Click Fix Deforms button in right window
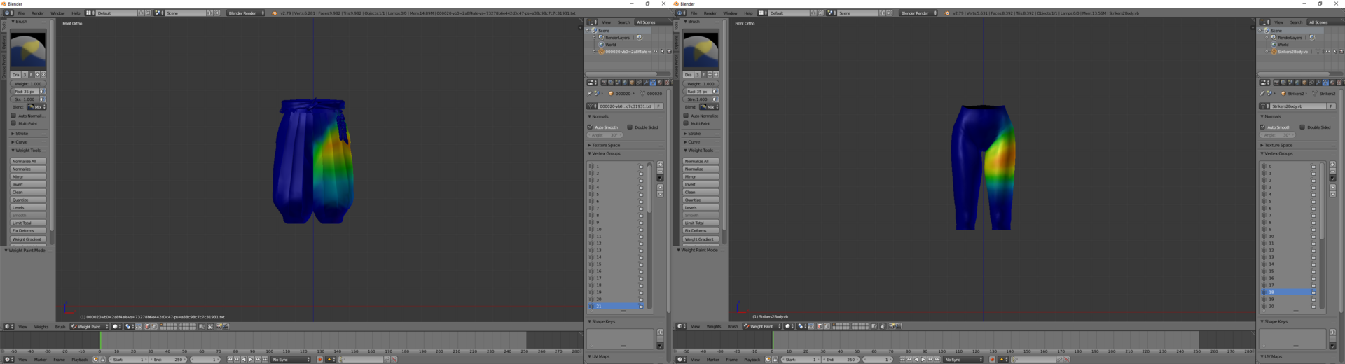This screenshot has width=1345, height=364. (701, 230)
